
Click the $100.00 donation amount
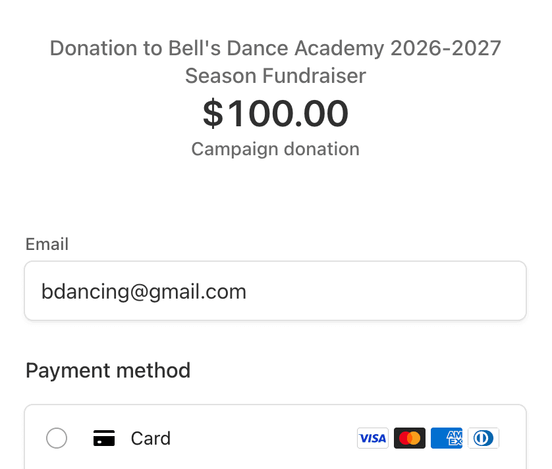click(x=275, y=113)
